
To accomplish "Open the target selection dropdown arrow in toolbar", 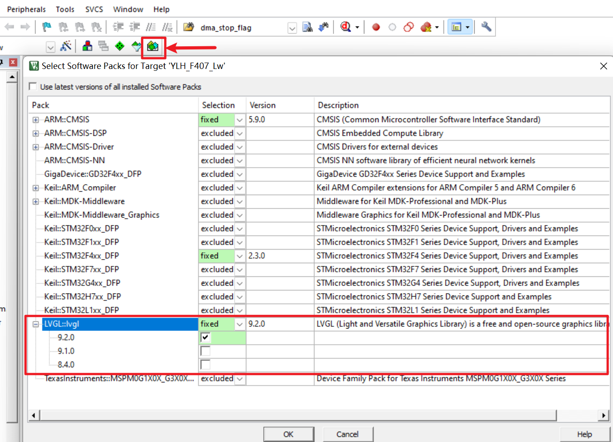I will click(x=51, y=47).
